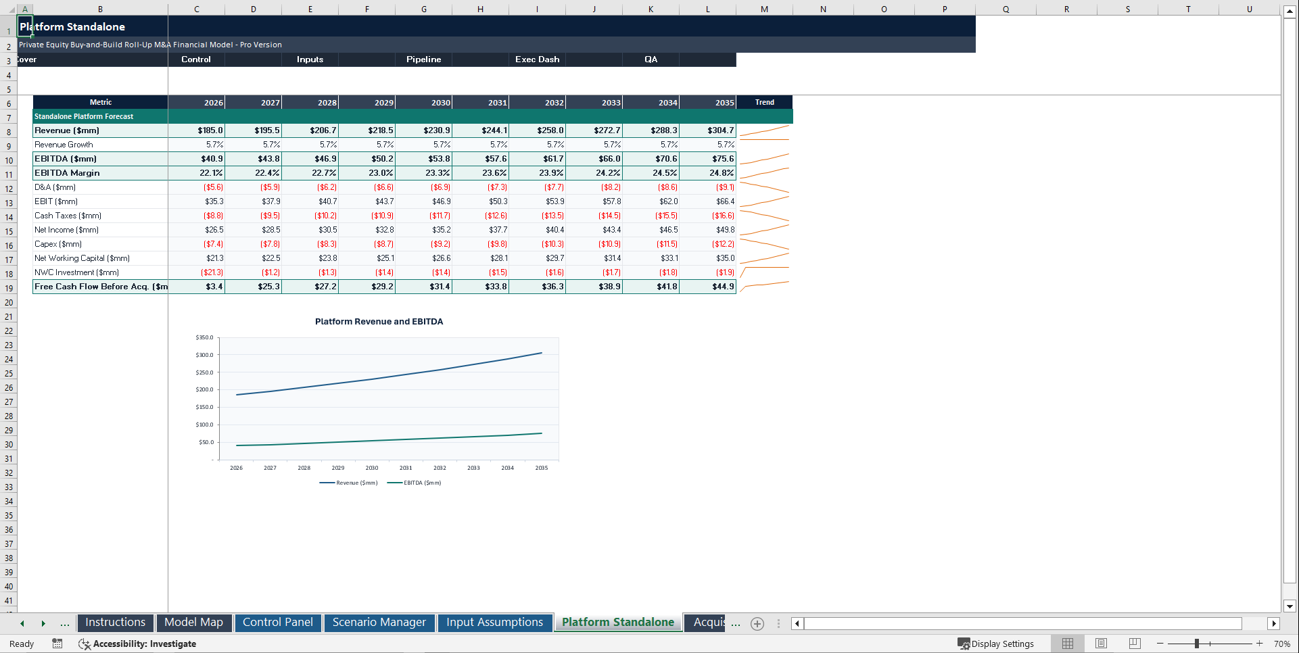This screenshot has height=653, width=1299.
Task: Click the Select All corner triangle
Action: point(9,9)
